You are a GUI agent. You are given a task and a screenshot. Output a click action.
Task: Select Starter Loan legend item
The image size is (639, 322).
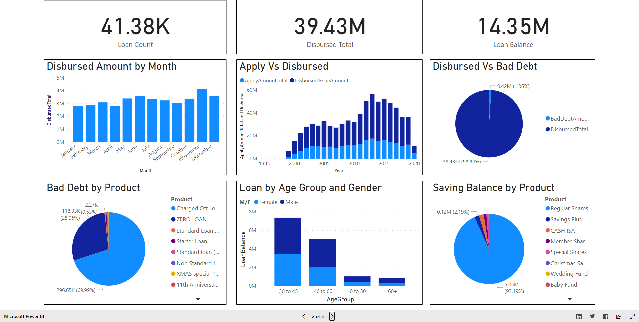tap(189, 241)
